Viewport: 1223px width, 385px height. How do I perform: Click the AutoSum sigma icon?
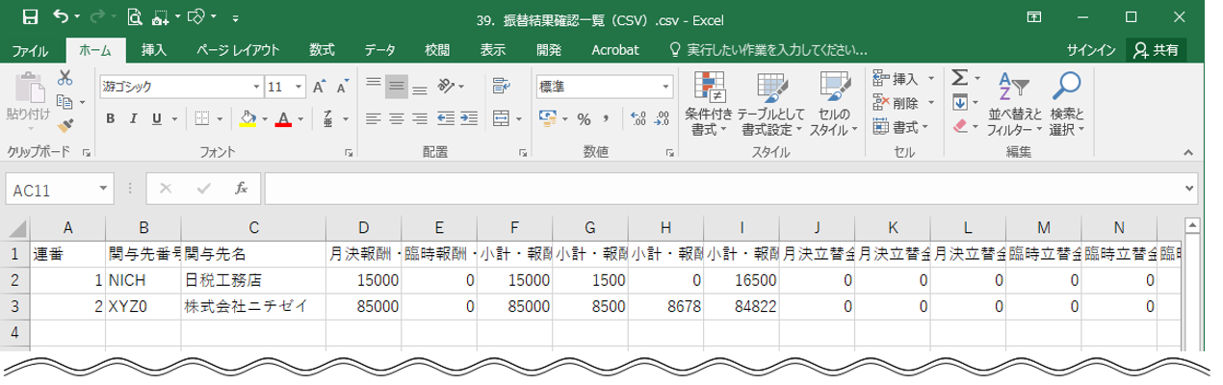[x=959, y=78]
